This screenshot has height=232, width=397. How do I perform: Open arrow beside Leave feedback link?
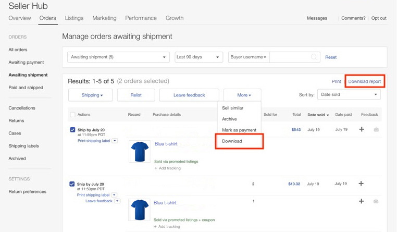point(117,201)
